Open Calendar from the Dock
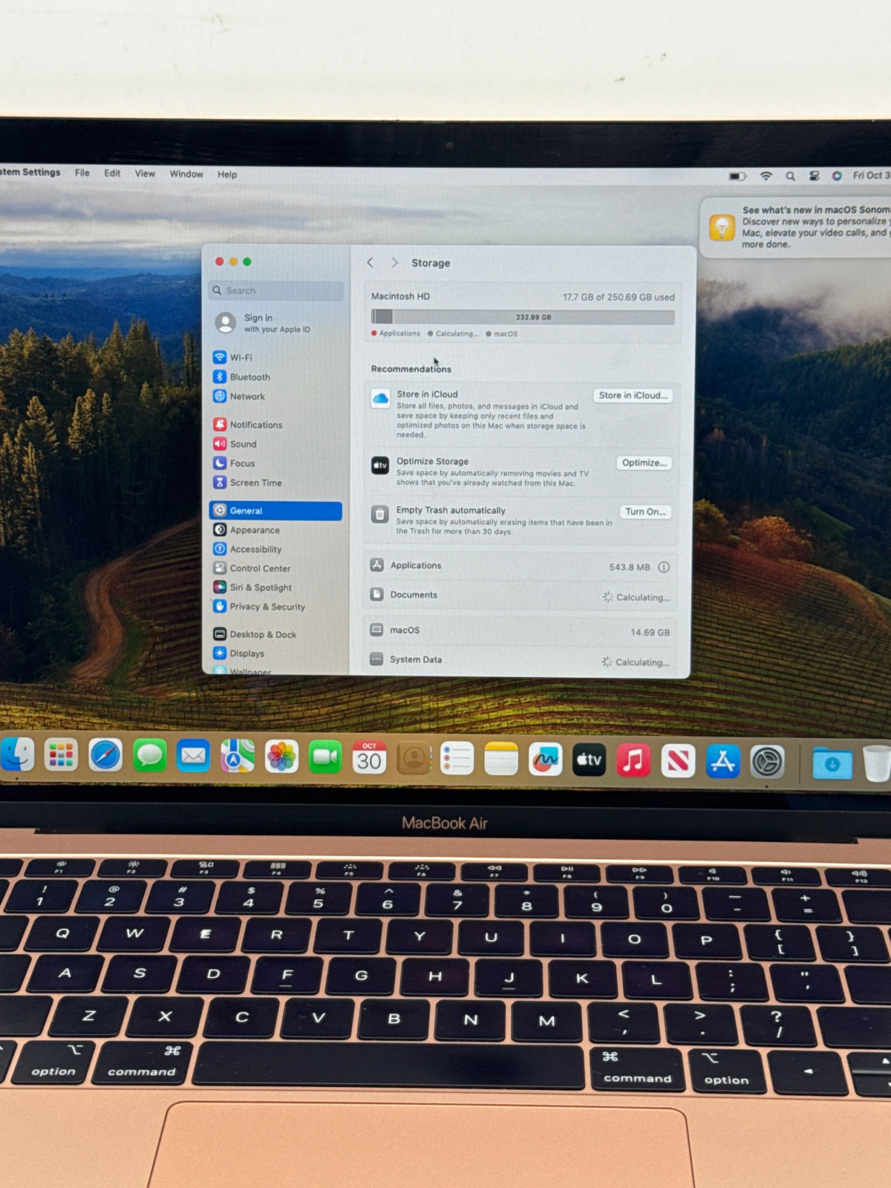This screenshot has width=891, height=1188. pyautogui.click(x=369, y=758)
